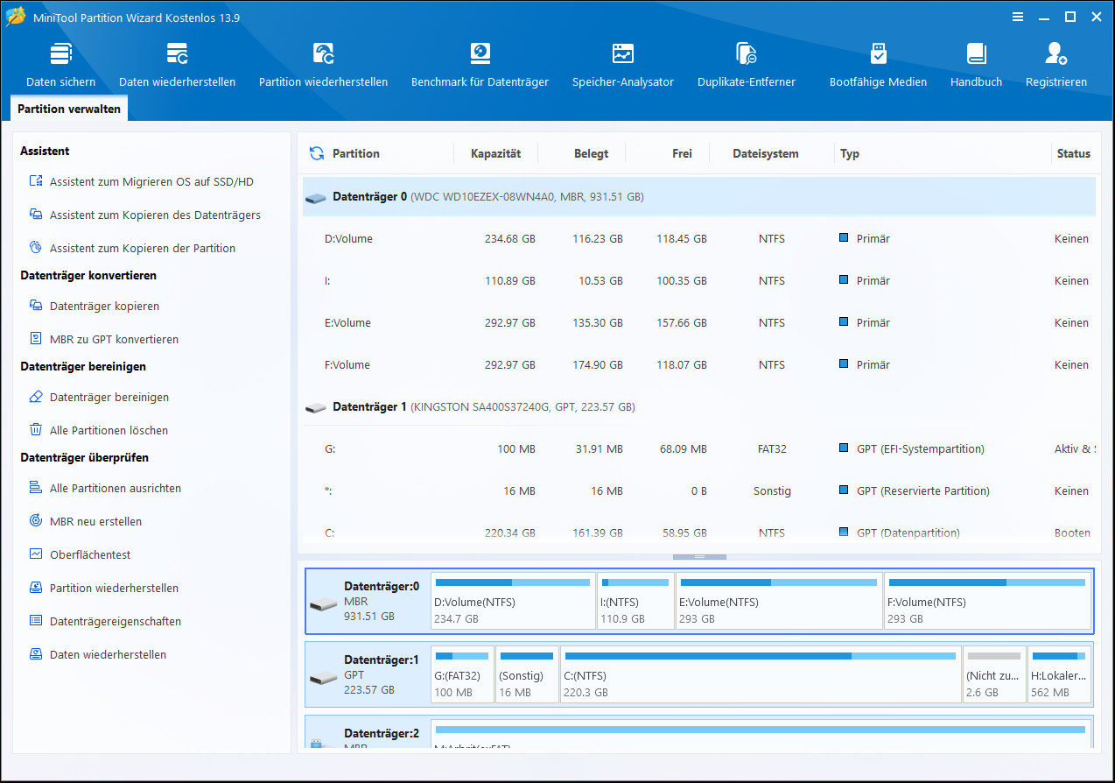Click E:Volume(NTFS) block in disk map

pos(779,601)
